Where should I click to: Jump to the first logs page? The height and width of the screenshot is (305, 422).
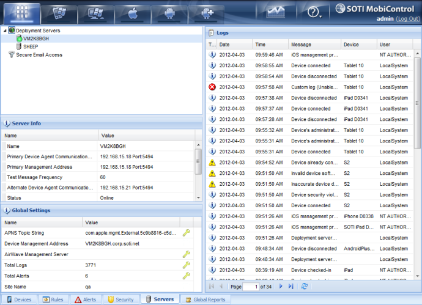(212, 287)
